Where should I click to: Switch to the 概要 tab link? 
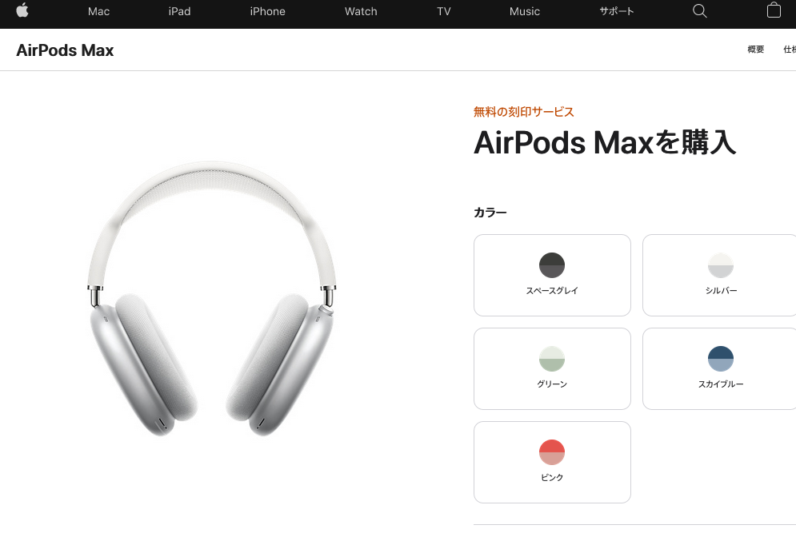[755, 50]
